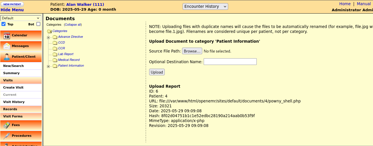The image size is (373, 146).
Task: Click the Patient/Client person icon
Action: pos(7,57)
